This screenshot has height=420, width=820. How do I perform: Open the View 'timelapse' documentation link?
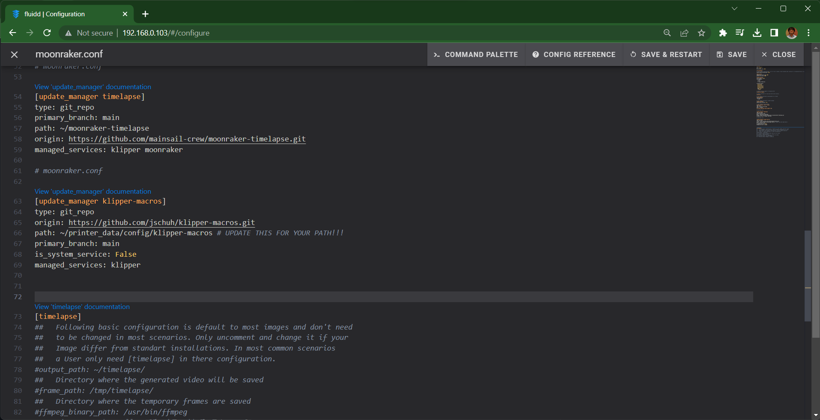(82, 306)
